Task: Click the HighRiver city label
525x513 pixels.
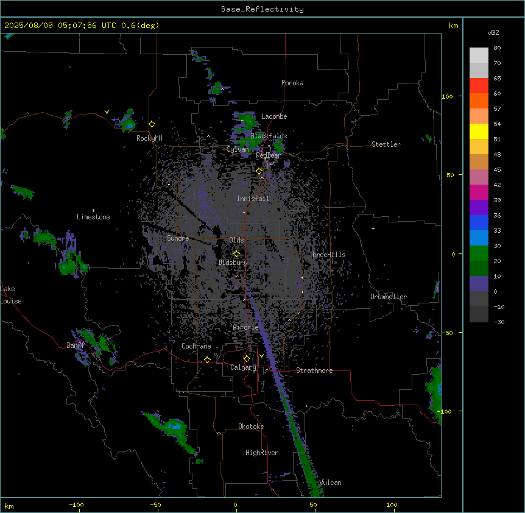Action: point(262,453)
